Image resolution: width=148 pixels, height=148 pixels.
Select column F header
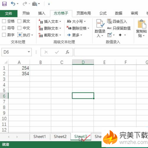126,62
